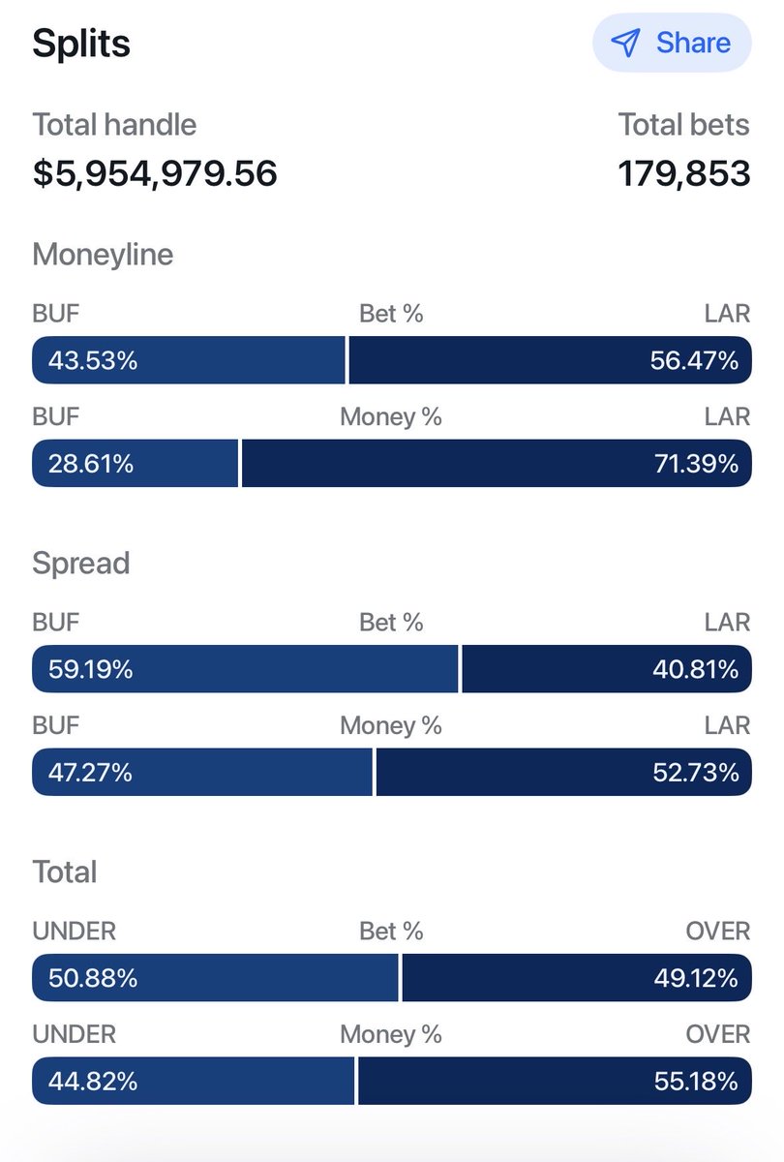Click the paper plane Share icon
This screenshot has width=784, height=1162.
(x=625, y=43)
